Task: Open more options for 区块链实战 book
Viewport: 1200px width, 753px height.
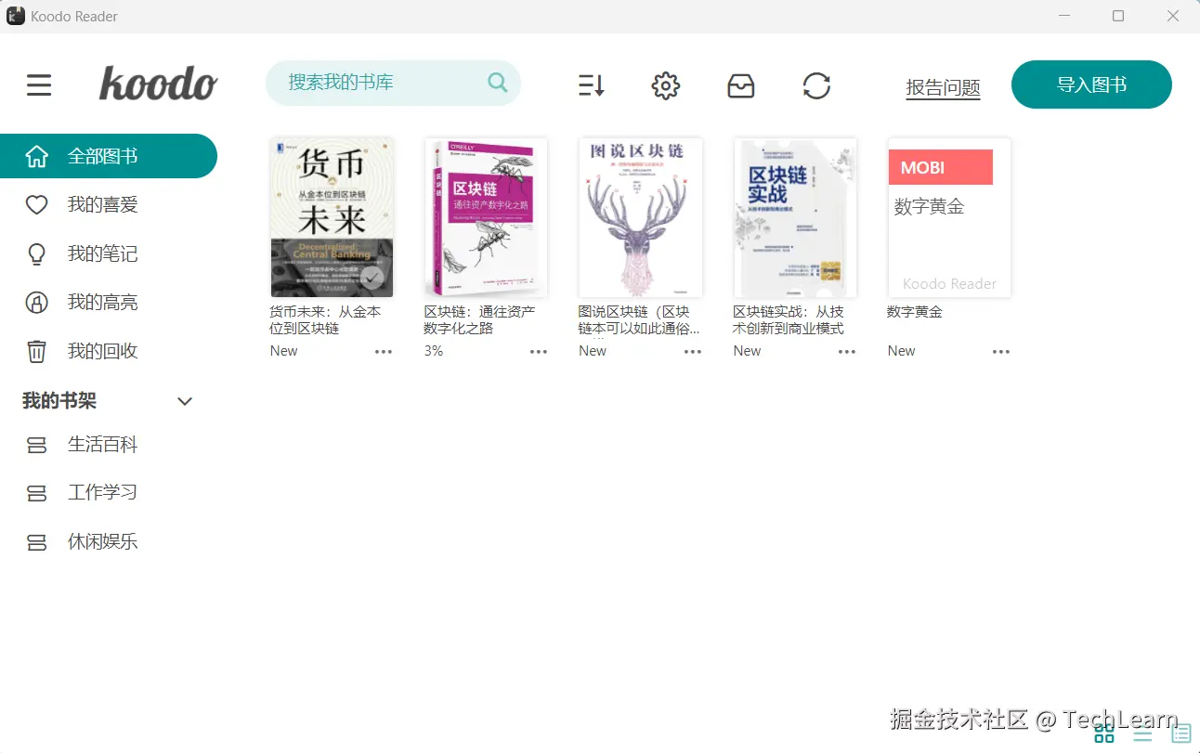Action: (847, 352)
